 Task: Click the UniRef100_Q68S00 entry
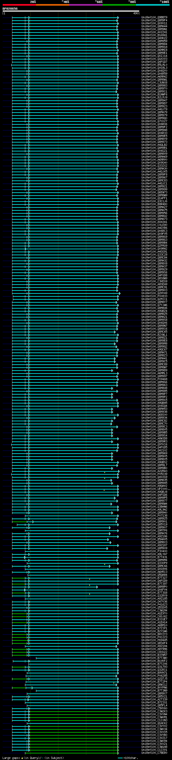tap(154, 415)
